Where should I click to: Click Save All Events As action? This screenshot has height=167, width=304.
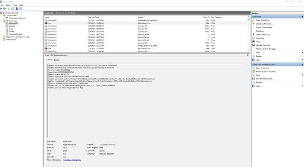(263, 45)
